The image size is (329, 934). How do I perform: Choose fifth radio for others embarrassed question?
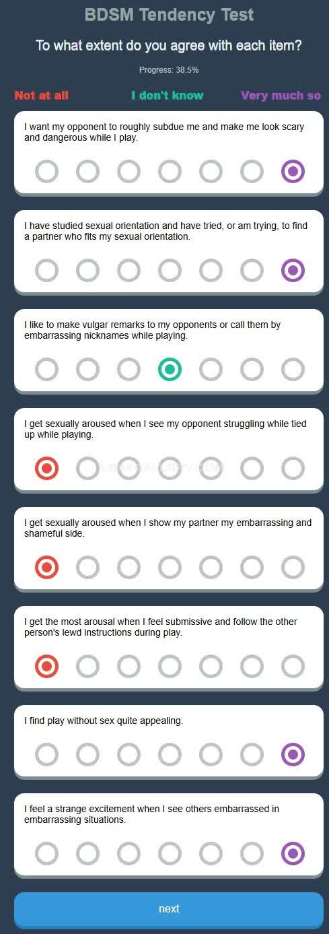[x=211, y=854]
